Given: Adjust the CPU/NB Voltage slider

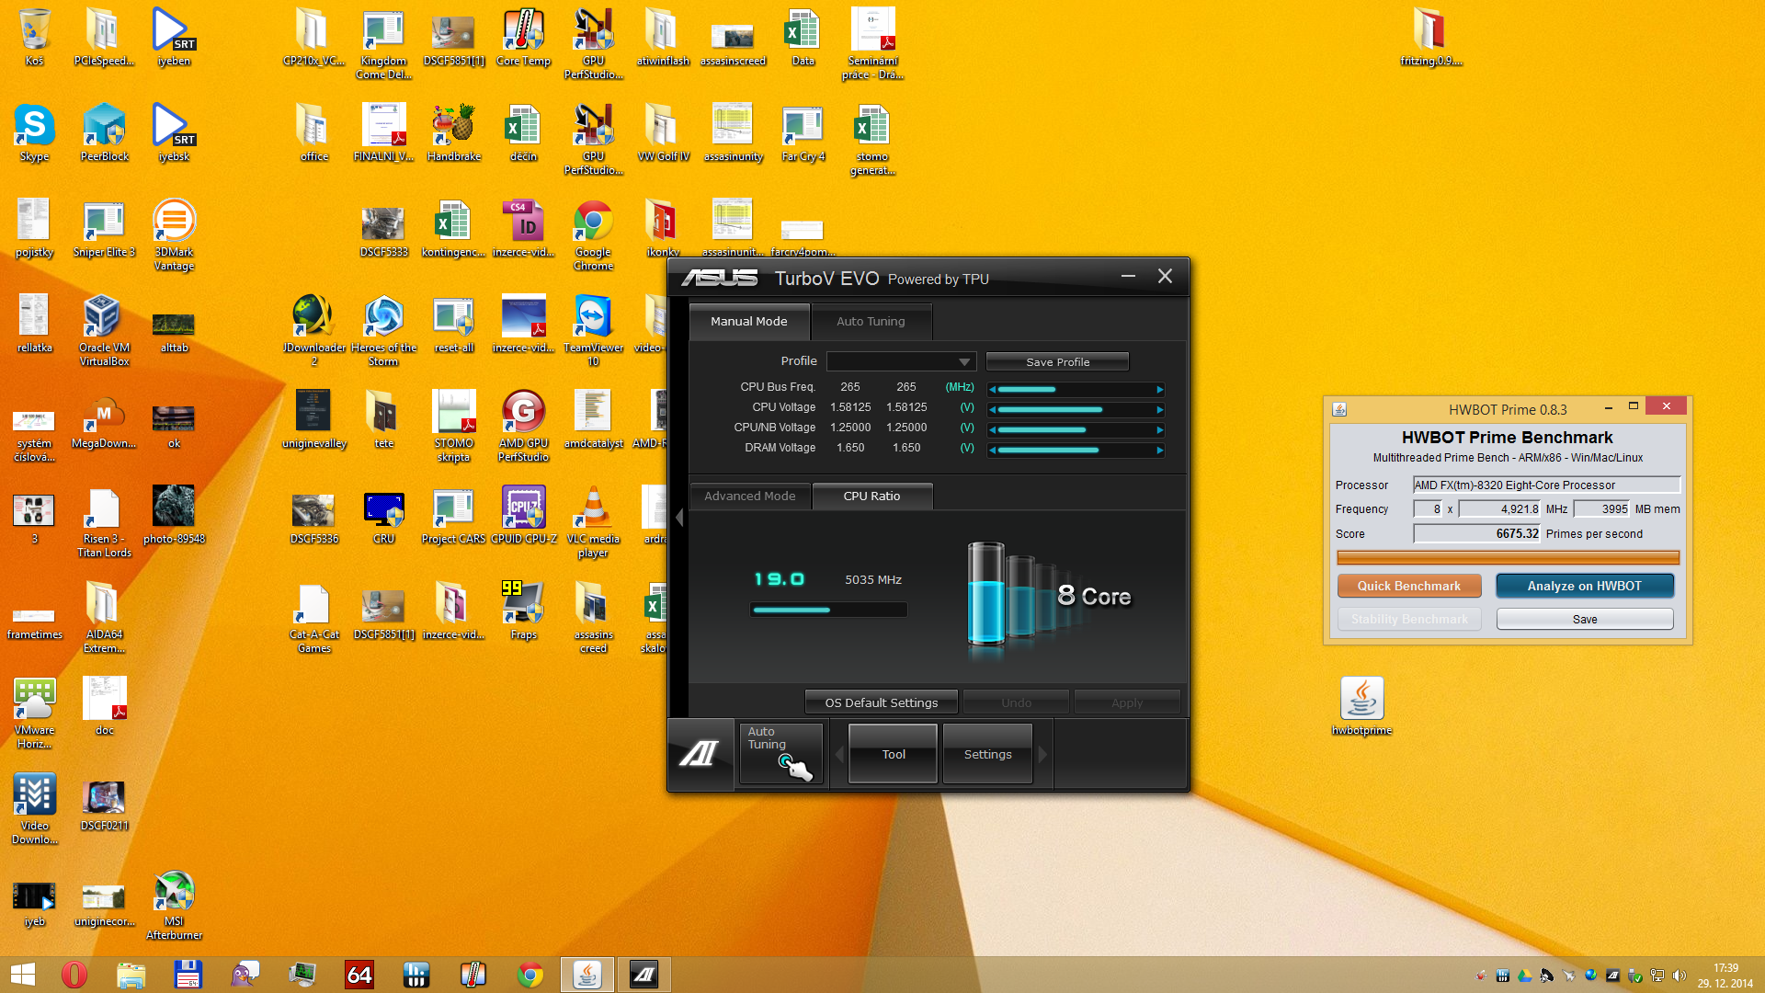Looking at the screenshot, I should (x=1076, y=429).
